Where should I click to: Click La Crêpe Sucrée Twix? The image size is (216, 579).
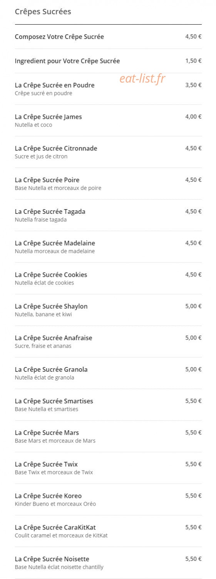tap(108, 468)
